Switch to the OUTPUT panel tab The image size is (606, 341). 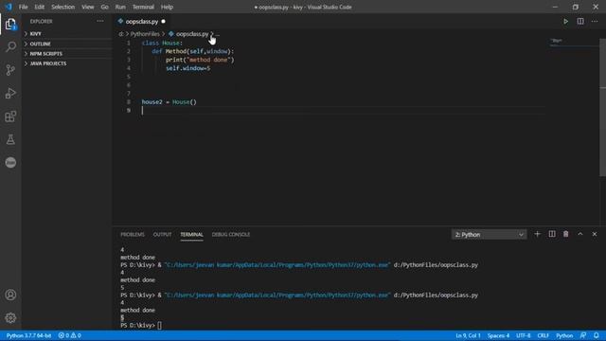tap(162, 234)
